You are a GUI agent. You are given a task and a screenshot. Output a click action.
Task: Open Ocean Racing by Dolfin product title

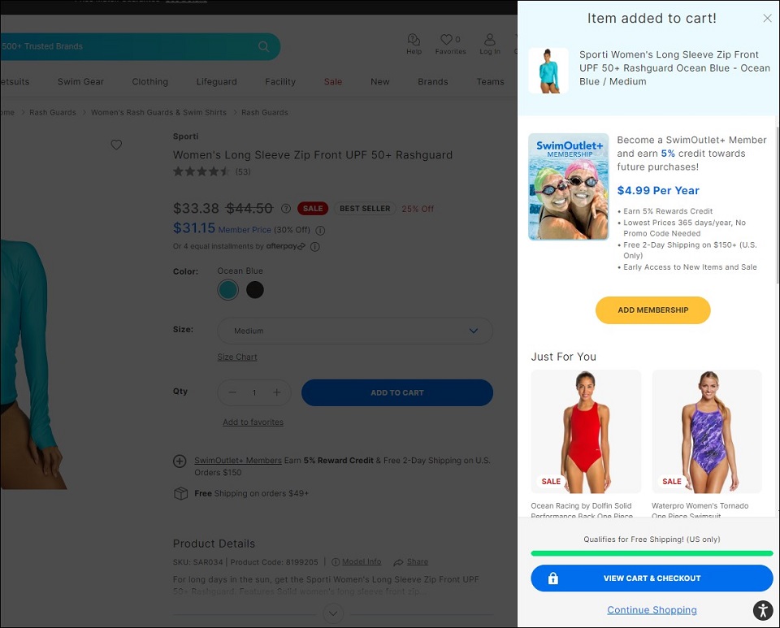(x=582, y=511)
